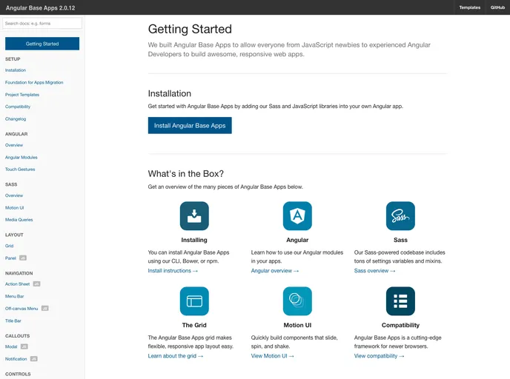Follow the Install instructions link
Viewport: 510px width, 379px height.
(173, 271)
